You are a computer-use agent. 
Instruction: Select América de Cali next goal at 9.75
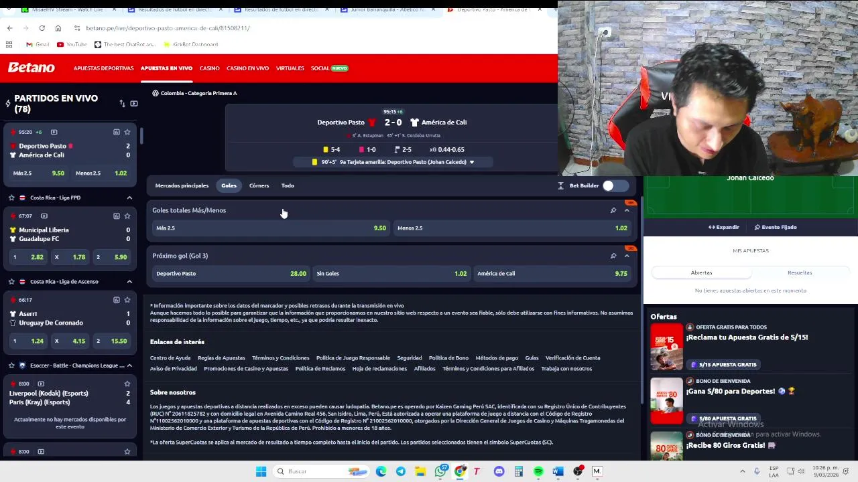coord(552,273)
